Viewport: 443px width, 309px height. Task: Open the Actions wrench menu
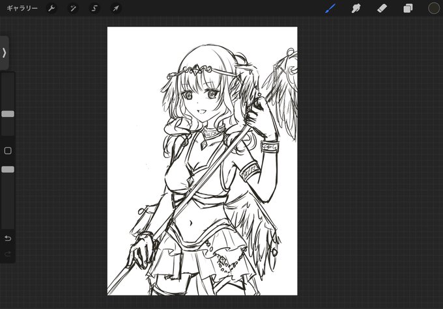pyautogui.click(x=51, y=8)
